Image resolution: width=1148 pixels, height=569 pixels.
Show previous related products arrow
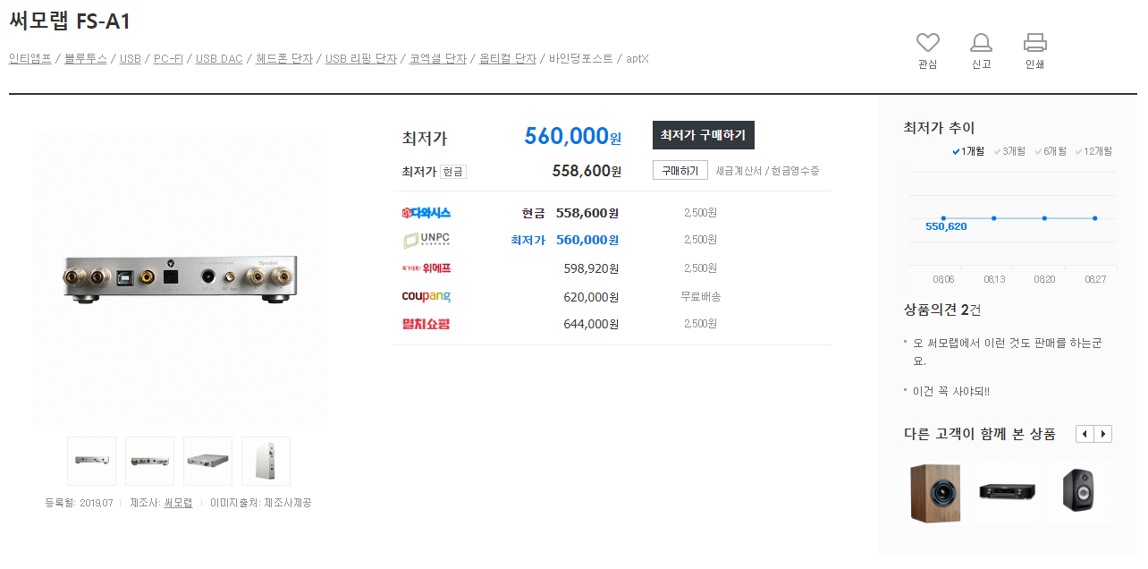1085,434
